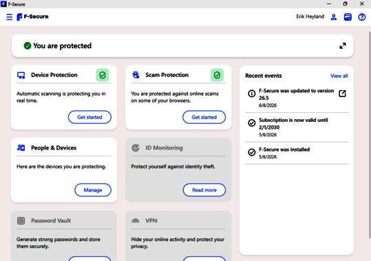This screenshot has width=371, height=261.
Task: Expand the protection status panel arrows
Action: (343, 45)
